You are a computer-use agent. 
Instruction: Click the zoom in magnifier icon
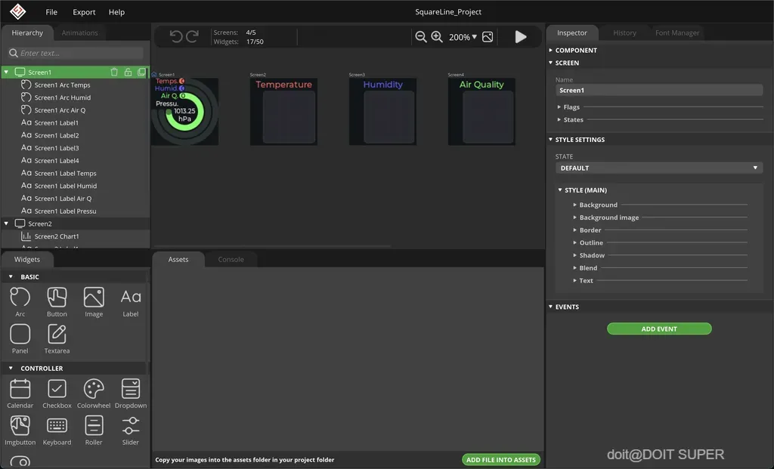437,37
